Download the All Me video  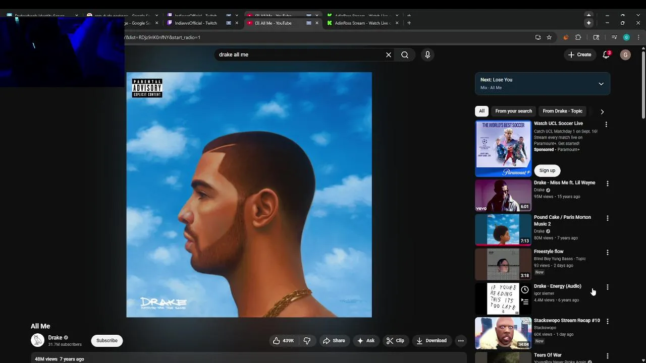point(432,340)
